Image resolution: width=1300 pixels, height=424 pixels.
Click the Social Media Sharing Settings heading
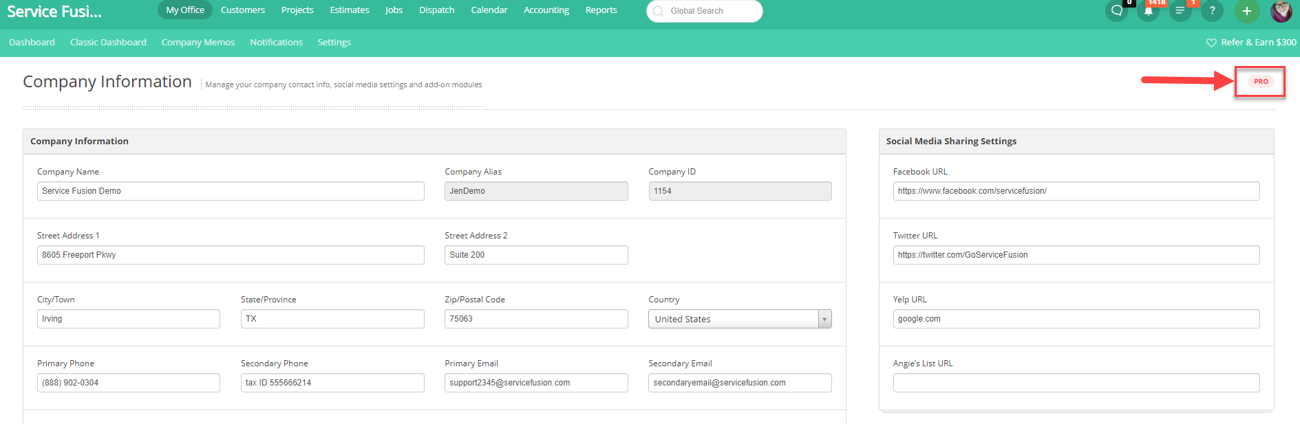(951, 141)
